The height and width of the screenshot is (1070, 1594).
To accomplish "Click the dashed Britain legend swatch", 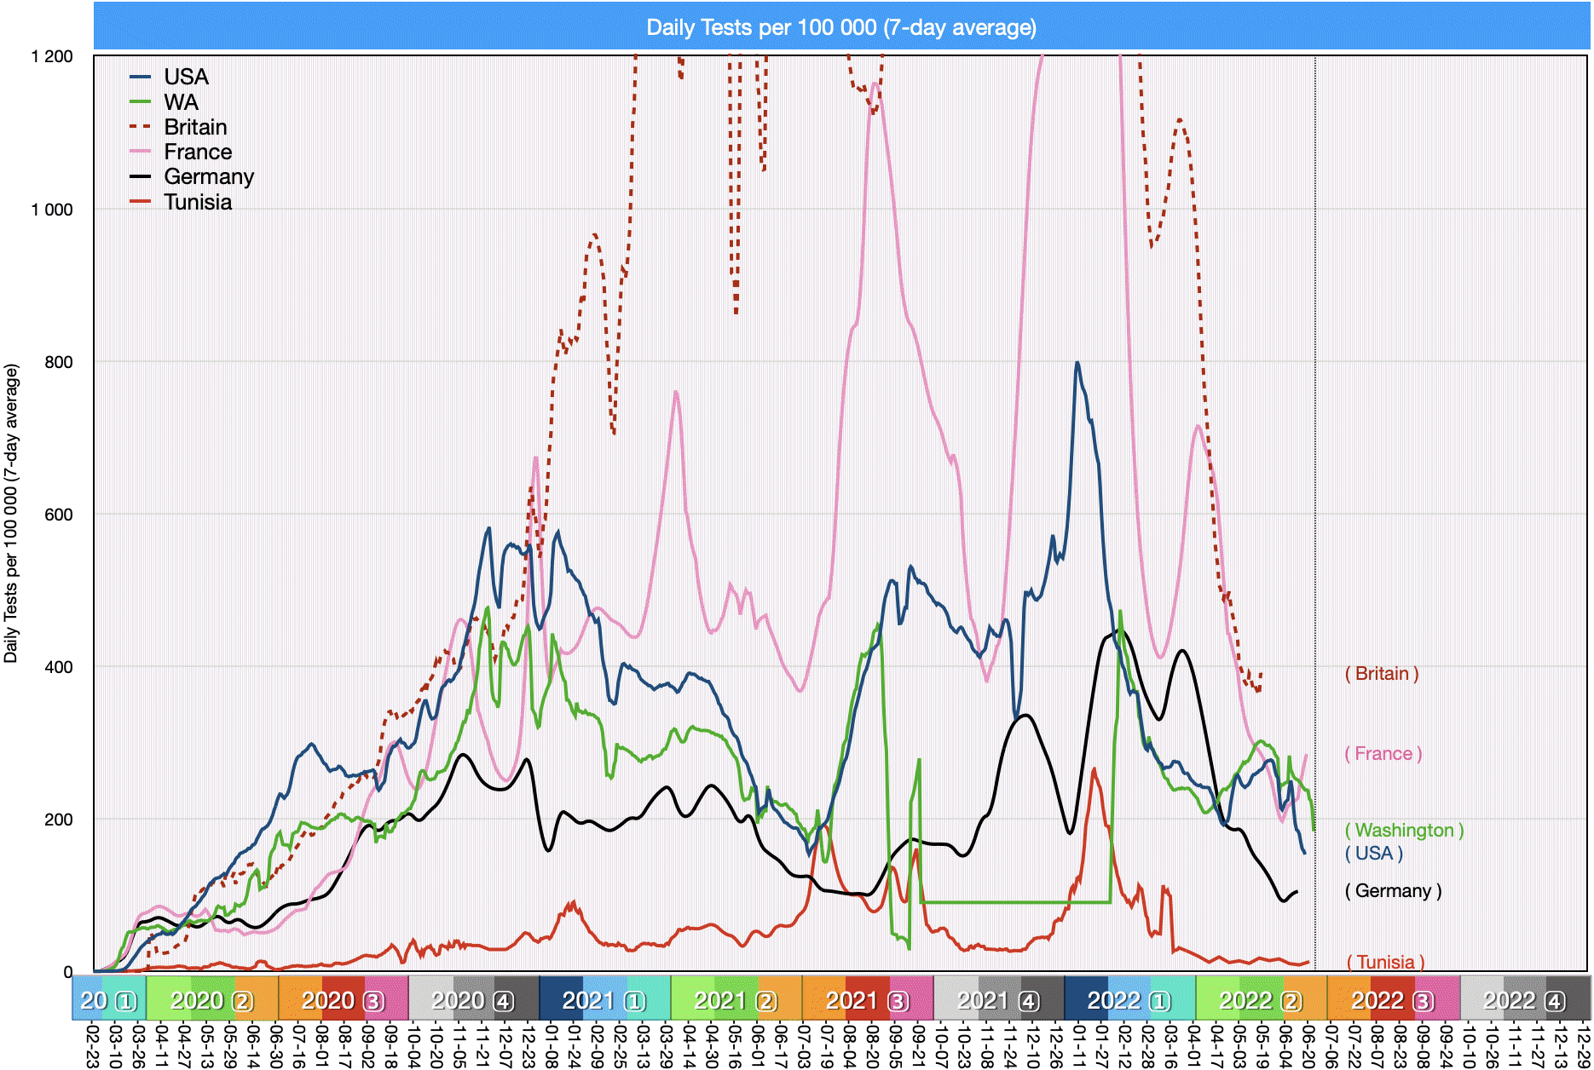I will point(141,128).
